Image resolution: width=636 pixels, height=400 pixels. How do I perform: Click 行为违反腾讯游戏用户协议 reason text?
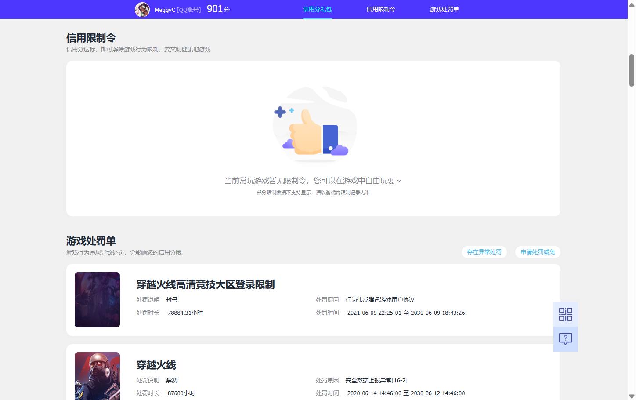pyautogui.click(x=380, y=300)
